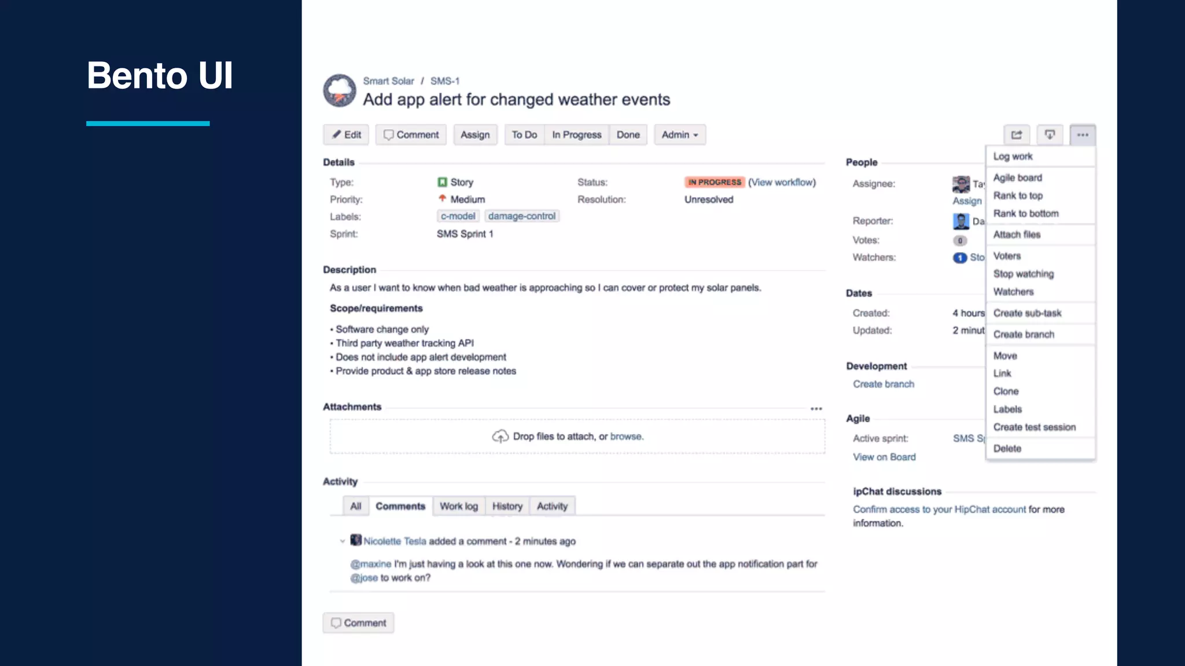Click the watchers count badge
This screenshot has width=1185, height=666.
tap(960, 258)
